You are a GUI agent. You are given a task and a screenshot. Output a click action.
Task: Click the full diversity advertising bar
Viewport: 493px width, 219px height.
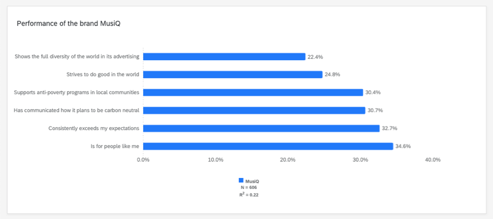pos(224,57)
